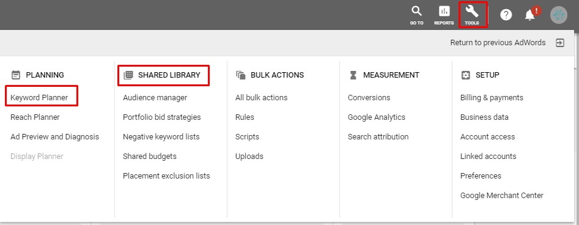This screenshot has width=579, height=225.
Task: Open the Reports bar chart icon
Action: click(x=444, y=12)
